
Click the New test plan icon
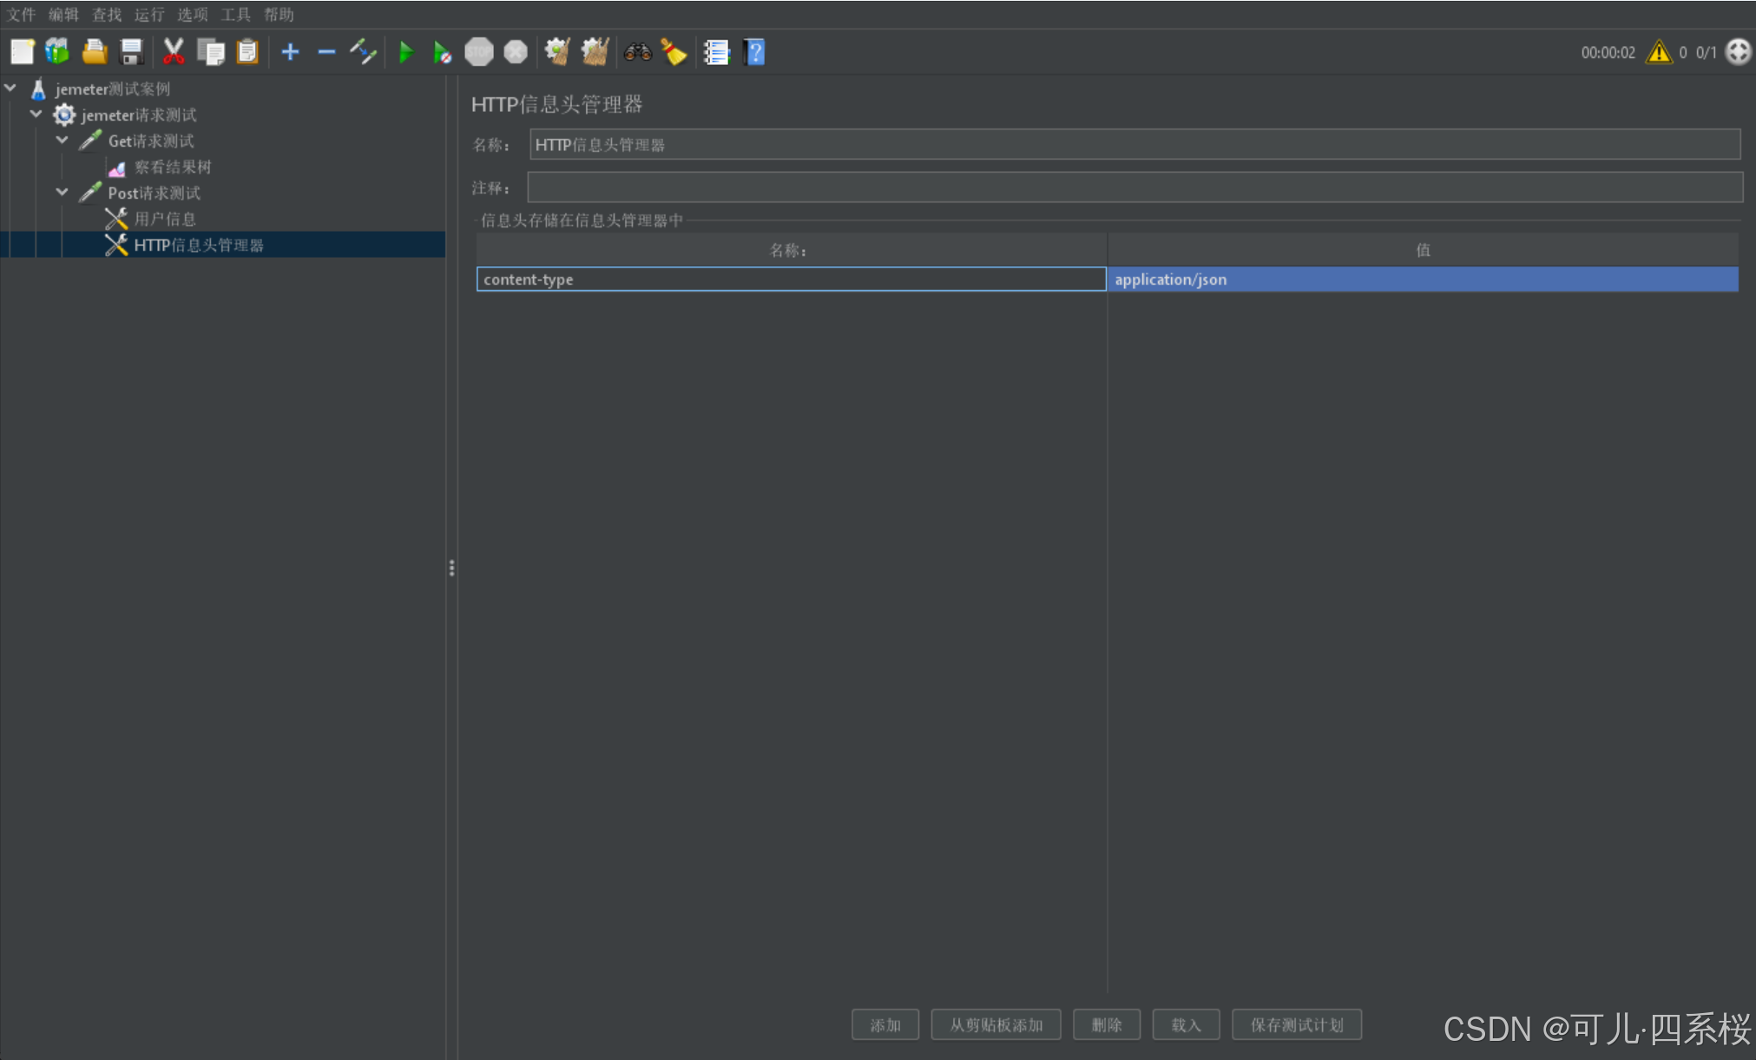coord(22,52)
